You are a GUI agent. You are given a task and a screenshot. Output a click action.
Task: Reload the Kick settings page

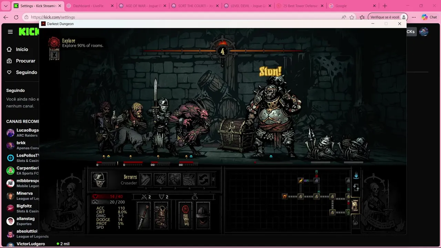pyautogui.click(x=16, y=17)
